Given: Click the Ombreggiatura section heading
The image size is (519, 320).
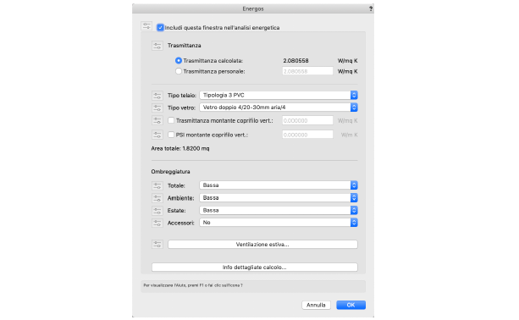Looking at the screenshot, I should pyautogui.click(x=170, y=172).
